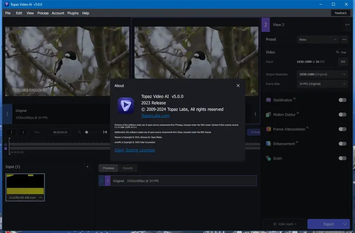Turn on Frame Interpolation
Screen dimensions: 355x233
(342, 129)
